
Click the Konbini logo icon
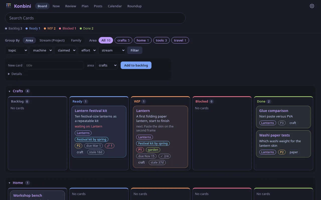[x=9, y=6]
